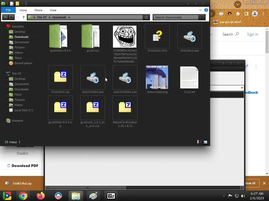
Task: Open volume control in system tray
Action: (243, 196)
